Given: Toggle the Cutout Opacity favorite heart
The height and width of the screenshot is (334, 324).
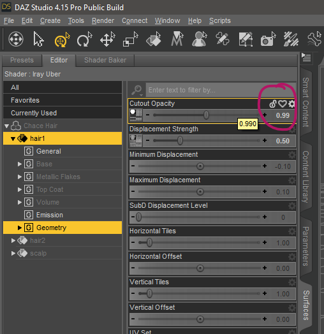Looking at the screenshot, I should pyautogui.click(x=283, y=104).
